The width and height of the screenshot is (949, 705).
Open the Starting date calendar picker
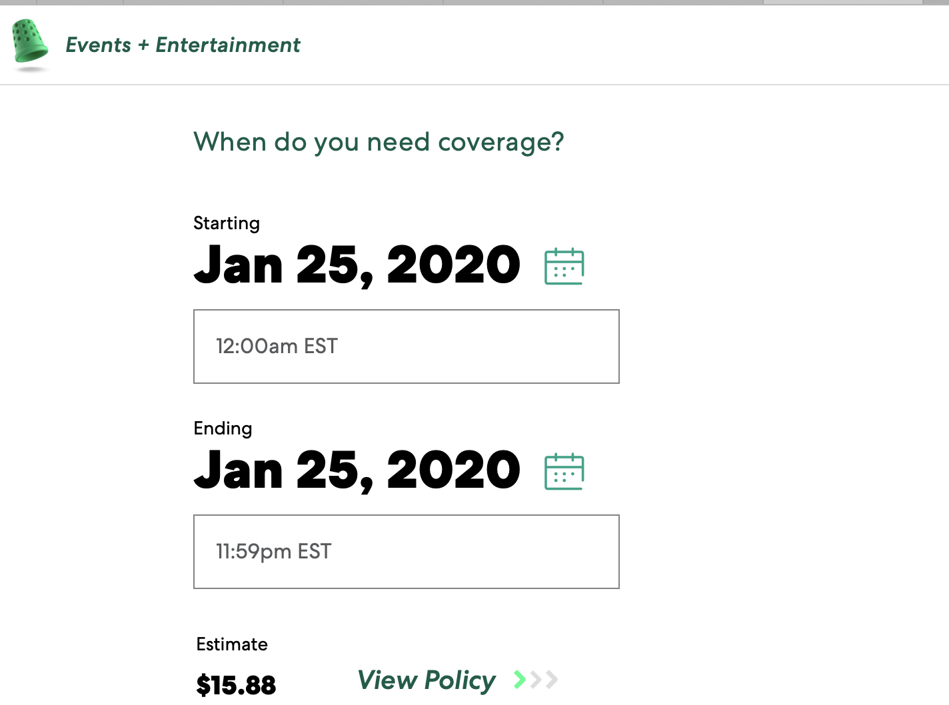[x=564, y=267]
